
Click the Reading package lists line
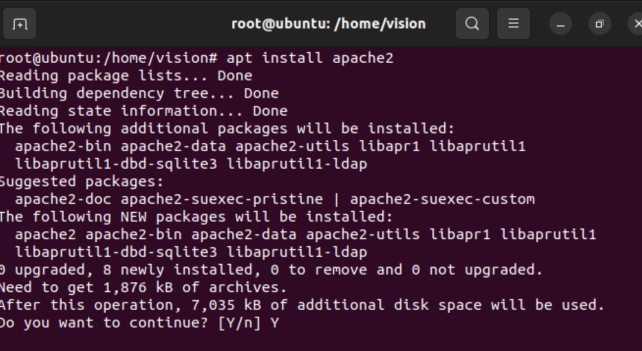click(x=126, y=75)
